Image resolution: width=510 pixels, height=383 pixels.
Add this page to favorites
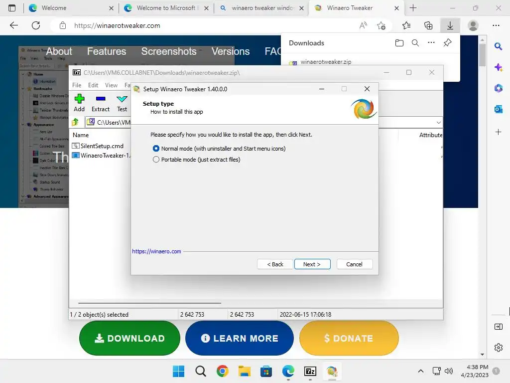click(x=381, y=25)
